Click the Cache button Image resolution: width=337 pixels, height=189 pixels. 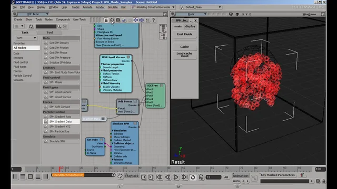tap(185, 47)
